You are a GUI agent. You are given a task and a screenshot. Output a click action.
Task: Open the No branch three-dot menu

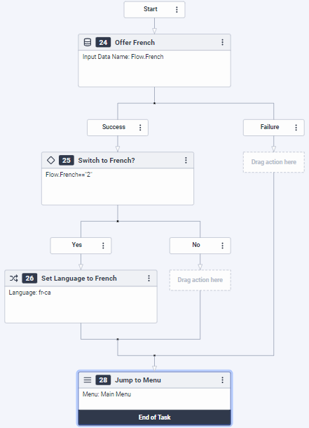223,246
